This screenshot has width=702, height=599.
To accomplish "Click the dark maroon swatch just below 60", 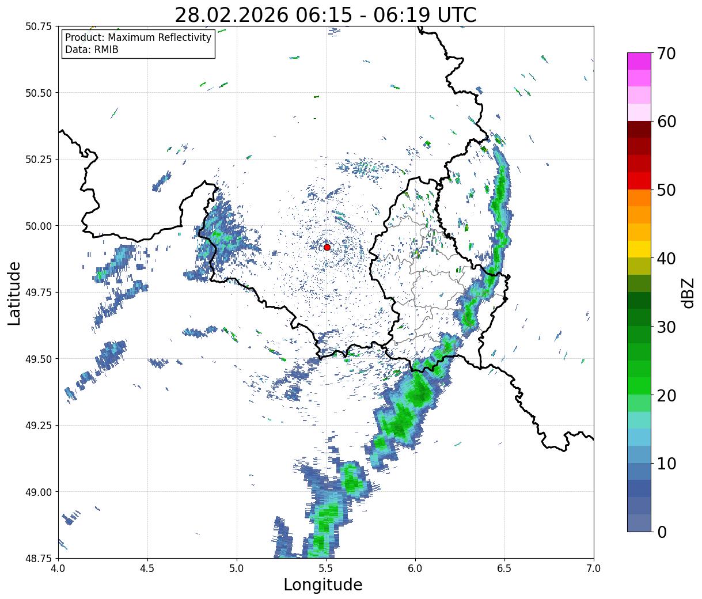I will 639,130.
